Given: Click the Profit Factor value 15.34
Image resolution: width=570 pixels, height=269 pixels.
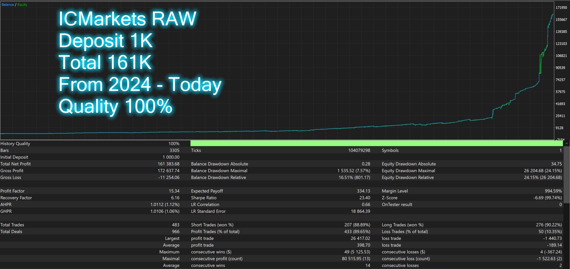Looking at the screenshot, I should click(x=174, y=191).
